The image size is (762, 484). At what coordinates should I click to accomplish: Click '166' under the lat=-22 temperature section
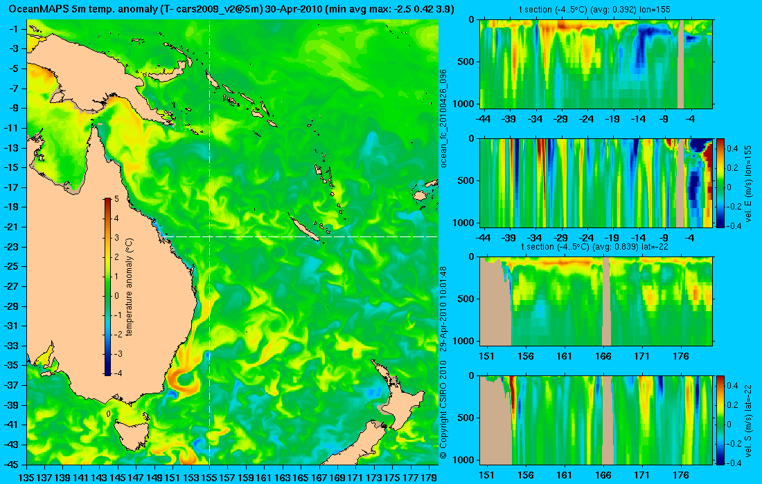coord(603,356)
